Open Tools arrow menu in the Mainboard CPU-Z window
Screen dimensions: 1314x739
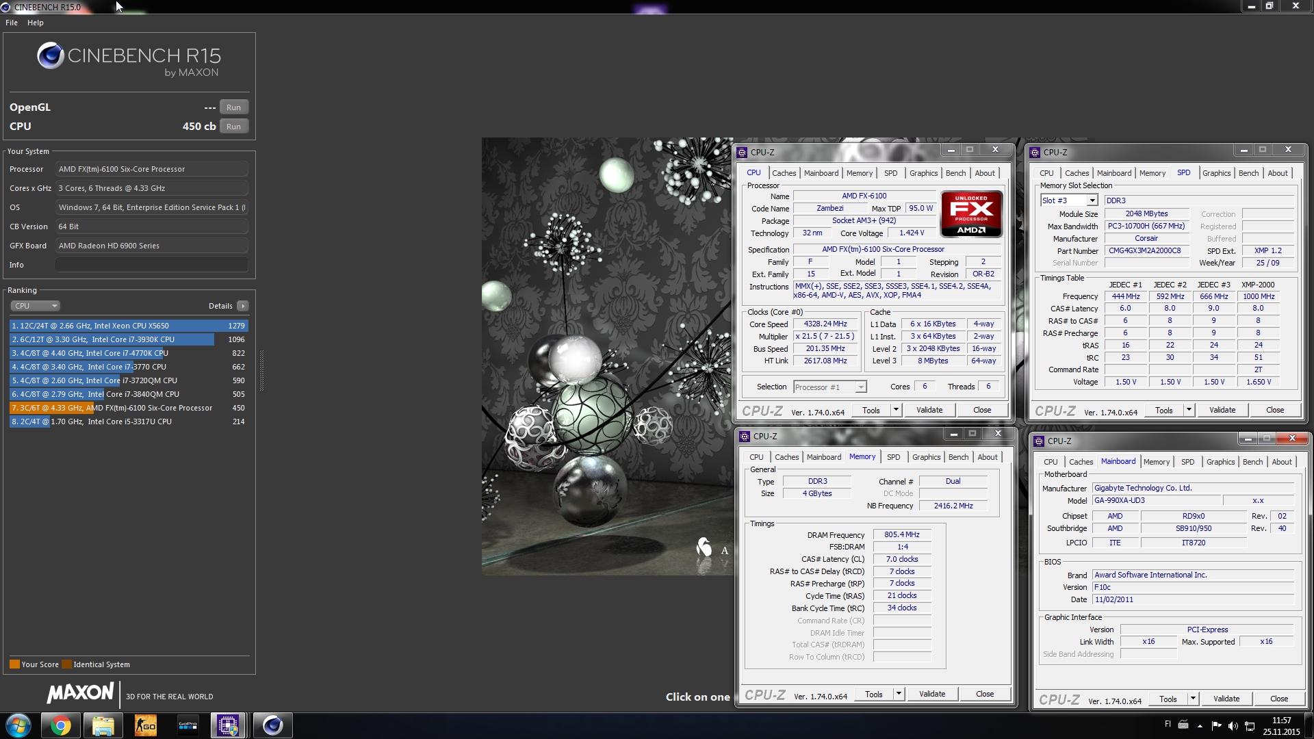1193,699
